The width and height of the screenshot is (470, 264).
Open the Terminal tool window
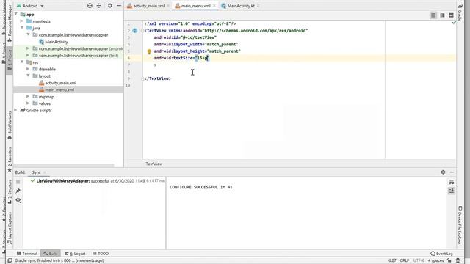(27, 254)
